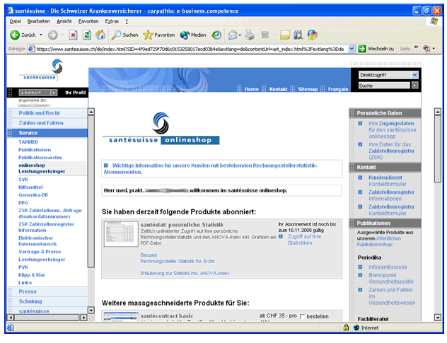Open the Kontakt link in header
Image resolution: width=447 pixels, height=343 pixels.
pos(278,89)
